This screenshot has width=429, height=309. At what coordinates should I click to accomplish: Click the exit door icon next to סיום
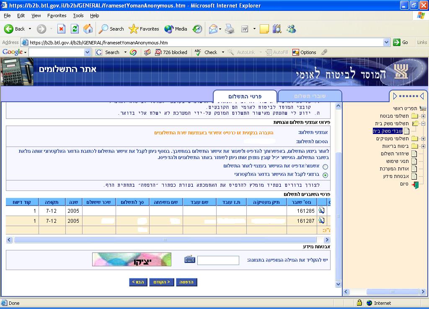[415, 184]
